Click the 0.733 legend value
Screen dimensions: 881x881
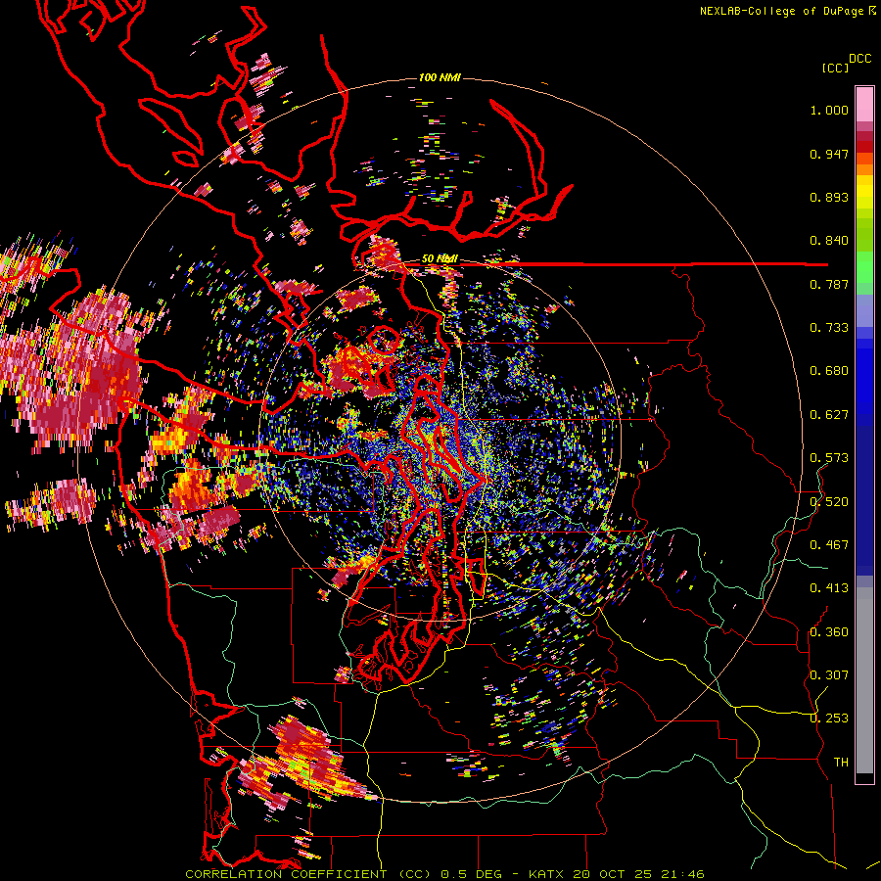pyautogui.click(x=829, y=328)
